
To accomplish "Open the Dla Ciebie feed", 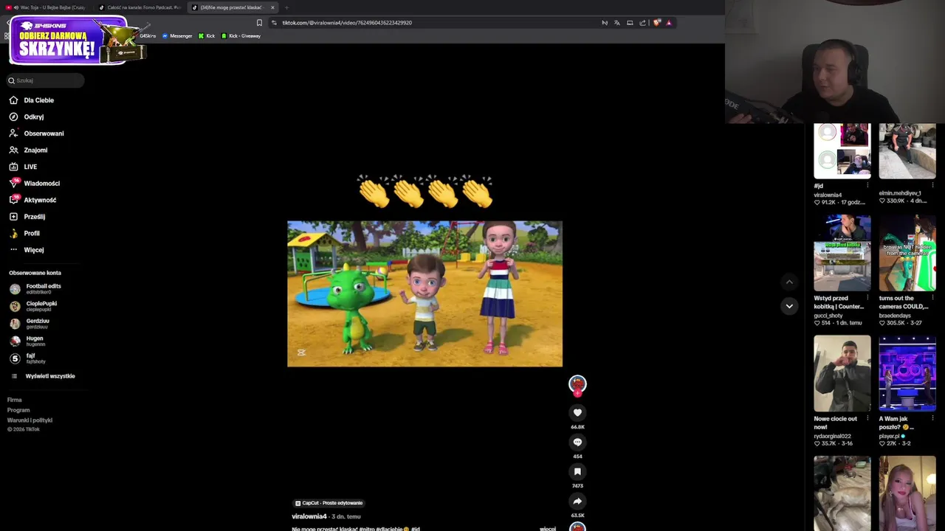I will coord(32,100).
